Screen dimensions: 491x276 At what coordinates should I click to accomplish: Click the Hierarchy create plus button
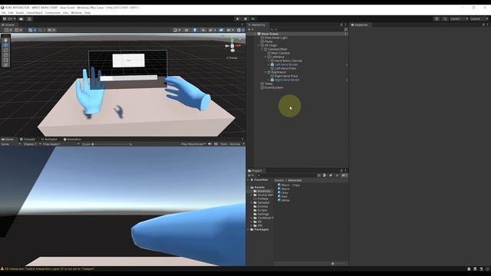[250, 29]
